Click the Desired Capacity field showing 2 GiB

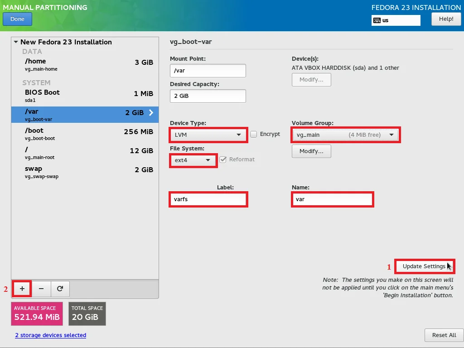pyautogui.click(x=208, y=96)
